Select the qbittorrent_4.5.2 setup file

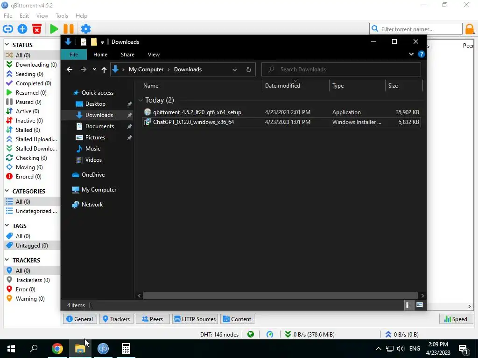(x=281, y=112)
